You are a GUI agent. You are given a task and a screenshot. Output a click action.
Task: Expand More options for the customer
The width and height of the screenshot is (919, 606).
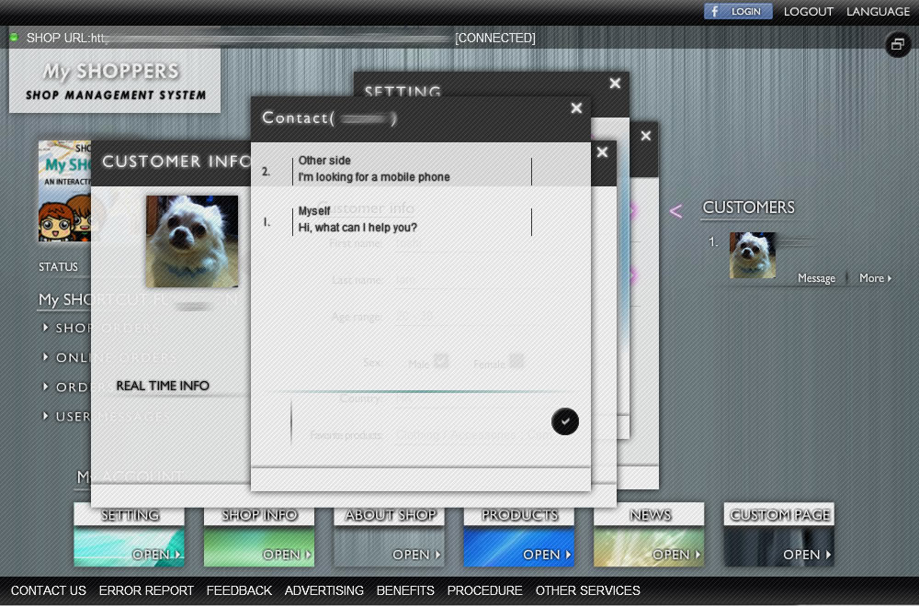[x=875, y=278]
